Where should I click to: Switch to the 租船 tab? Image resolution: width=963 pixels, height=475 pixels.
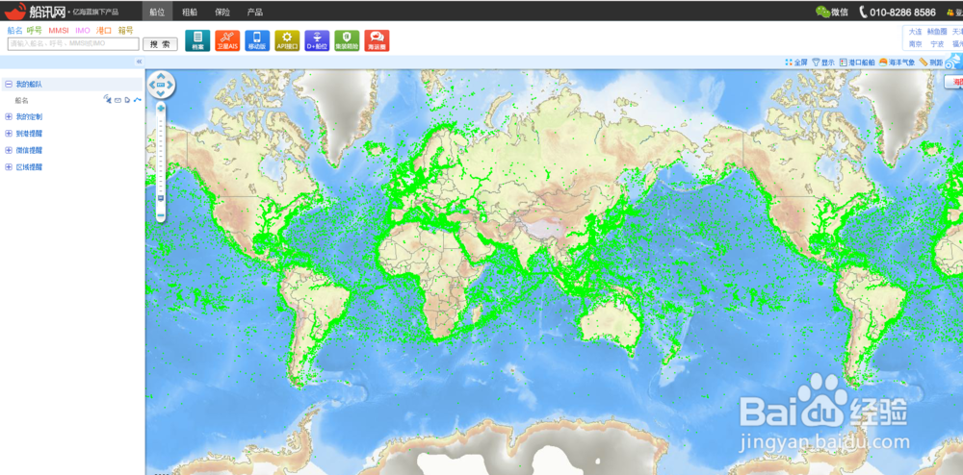click(190, 12)
